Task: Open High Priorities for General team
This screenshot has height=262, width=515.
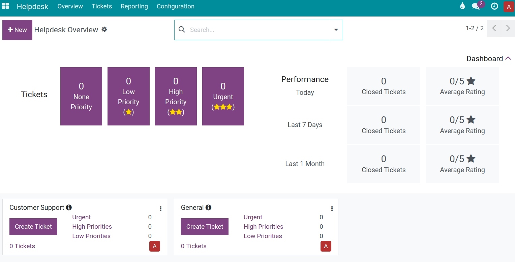Action: pos(264,227)
